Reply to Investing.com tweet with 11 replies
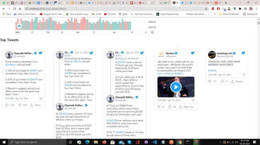Screen dimensions: 260x145 pyautogui.click(x=222, y=81)
